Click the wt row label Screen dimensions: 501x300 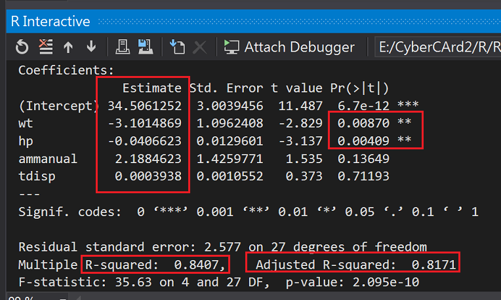coord(26,124)
